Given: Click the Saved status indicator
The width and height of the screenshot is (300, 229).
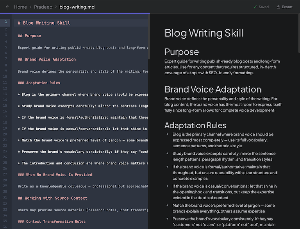Looking at the screenshot, I should coord(261,7).
